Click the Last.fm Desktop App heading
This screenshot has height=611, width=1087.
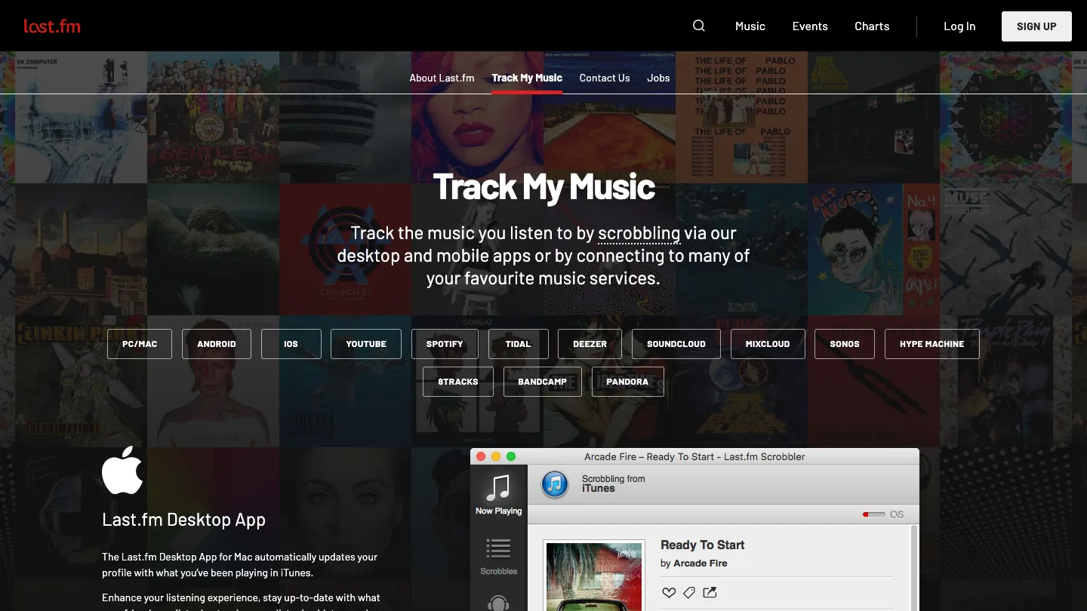pyautogui.click(x=183, y=520)
